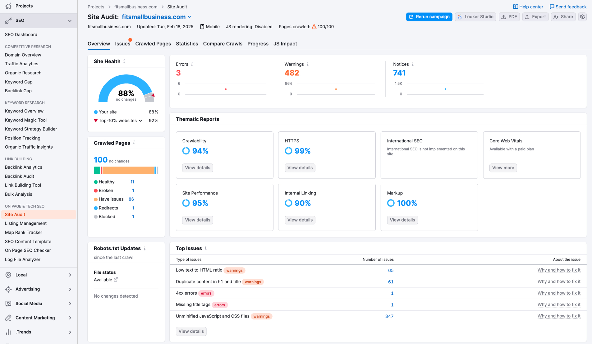Switch to the Compare Crawls tab
This screenshot has width=592, height=344.
tap(223, 44)
